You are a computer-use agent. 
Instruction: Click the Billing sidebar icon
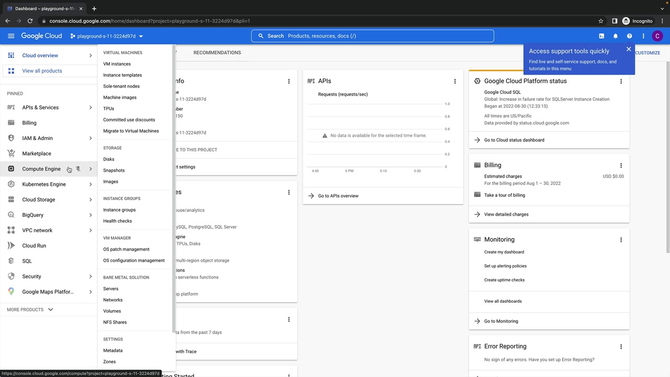[11, 123]
